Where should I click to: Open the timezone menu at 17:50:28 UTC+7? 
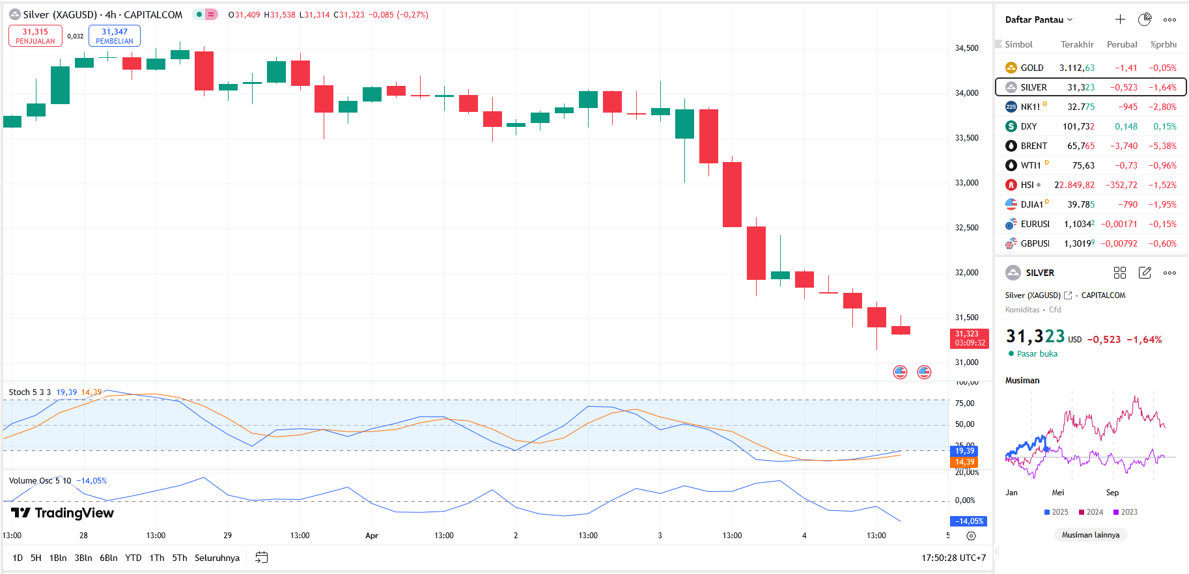pos(953,558)
